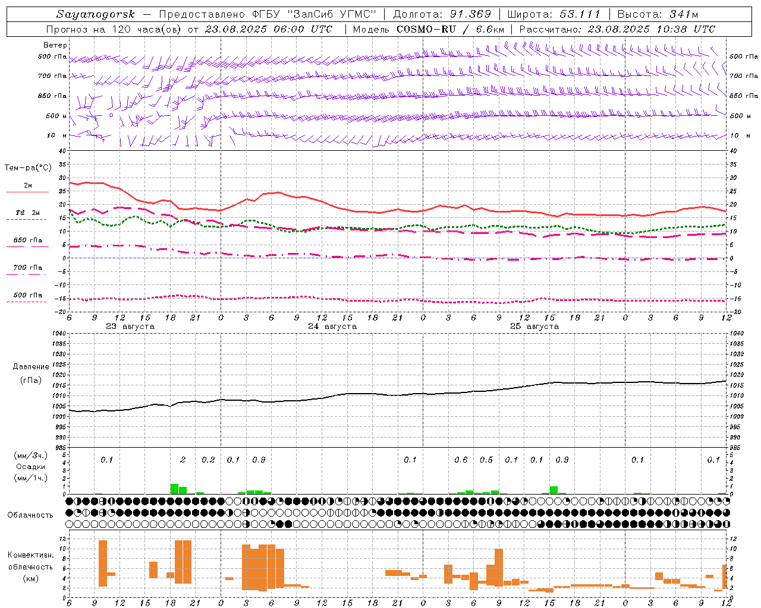
Task: Click the Широта: 53.111 value
Action: click(x=554, y=14)
